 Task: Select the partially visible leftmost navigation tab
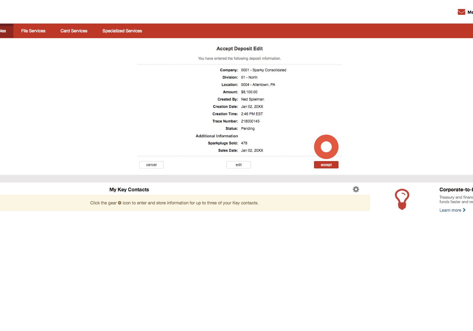tap(3, 31)
